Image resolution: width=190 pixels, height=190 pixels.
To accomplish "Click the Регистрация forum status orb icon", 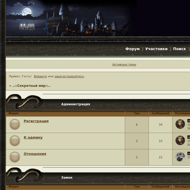I will click(x=15, y=124).
